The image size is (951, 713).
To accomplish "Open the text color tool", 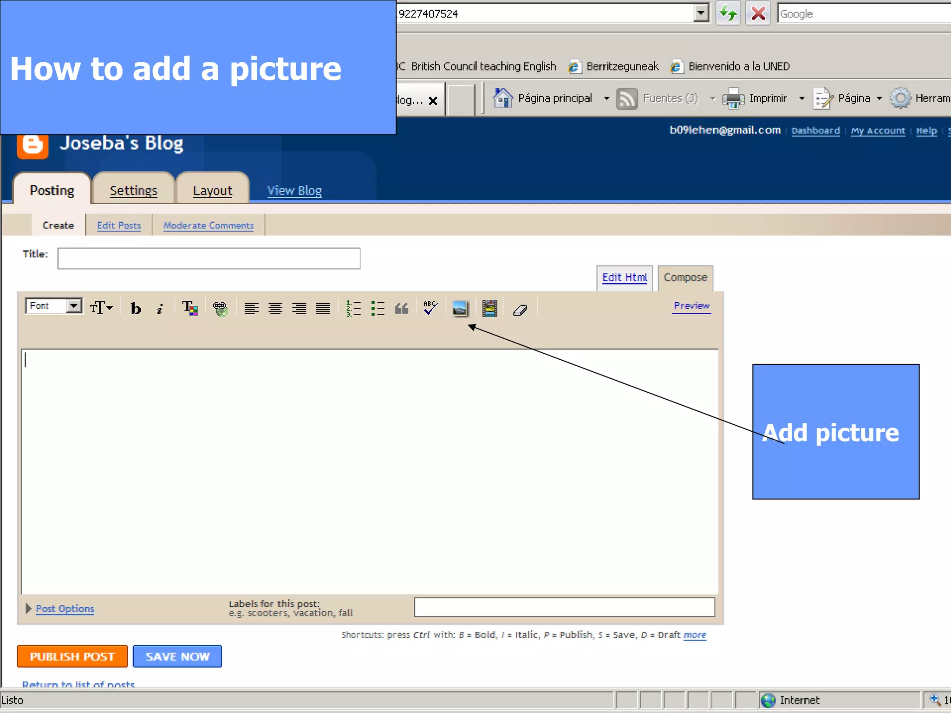I will [190, 308].
